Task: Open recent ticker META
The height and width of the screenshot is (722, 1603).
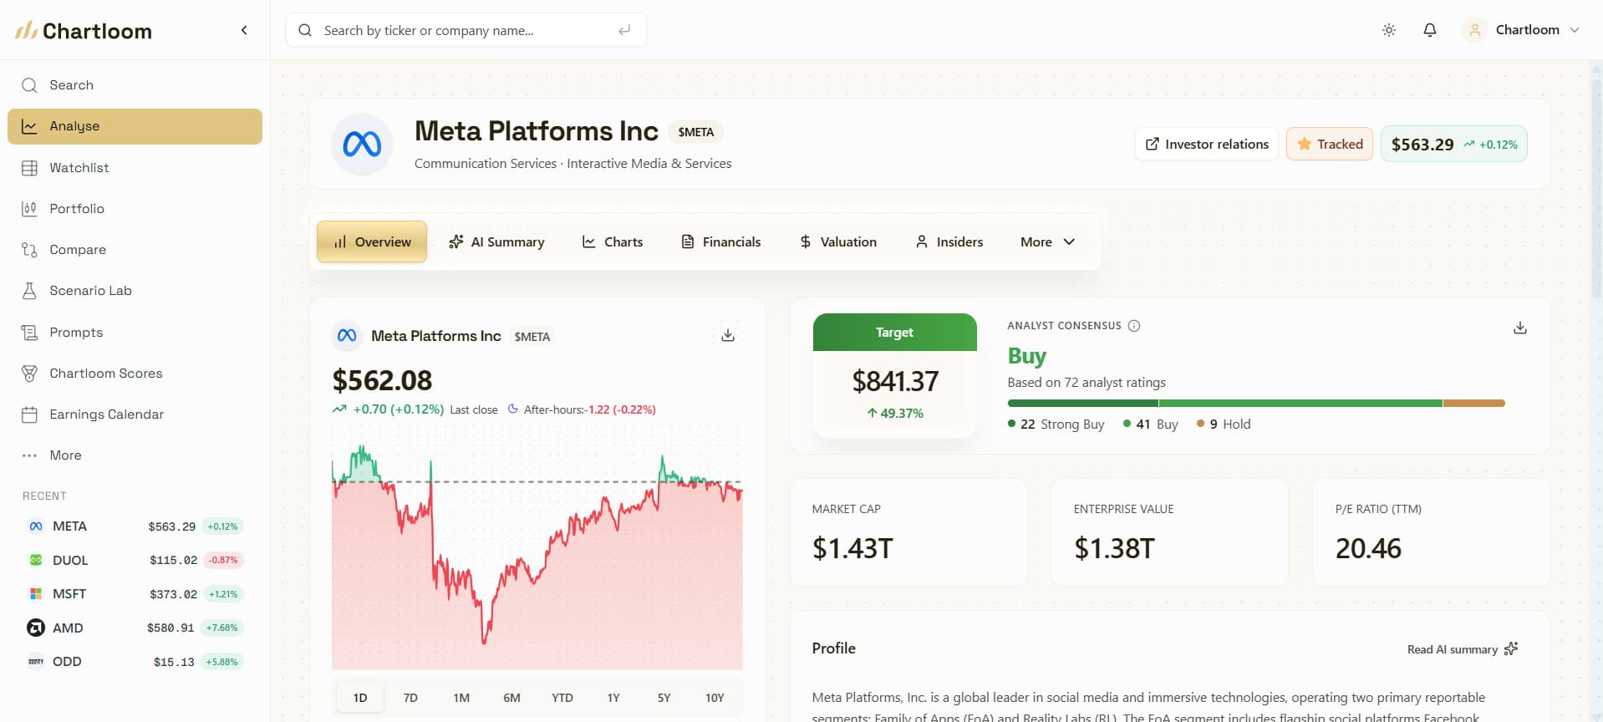Action: pyautogui.click(x=135, y=526)
